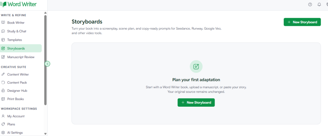This screenshot has width=328, height=136.
Task: Click New Storyboard under Plan your first adaptation
Action: (x=196, y=103)
